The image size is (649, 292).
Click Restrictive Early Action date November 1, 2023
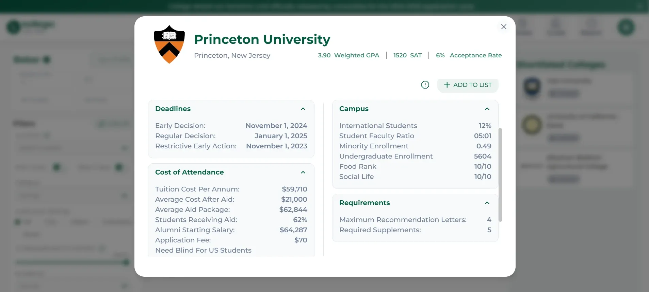[x=276, y=146]
